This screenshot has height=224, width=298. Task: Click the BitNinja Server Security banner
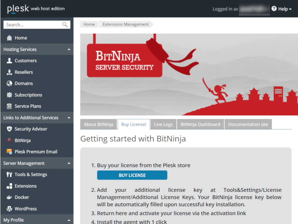[x=189, y=74]
